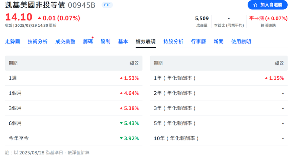Click the 5.43% performance value
The height and width of the screenshot is (160, 290).
[x=131, y=123]
